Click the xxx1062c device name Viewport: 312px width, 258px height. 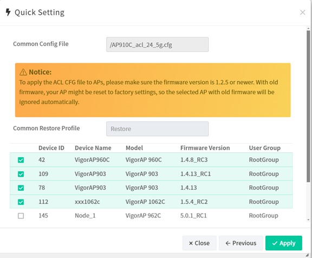87,202
